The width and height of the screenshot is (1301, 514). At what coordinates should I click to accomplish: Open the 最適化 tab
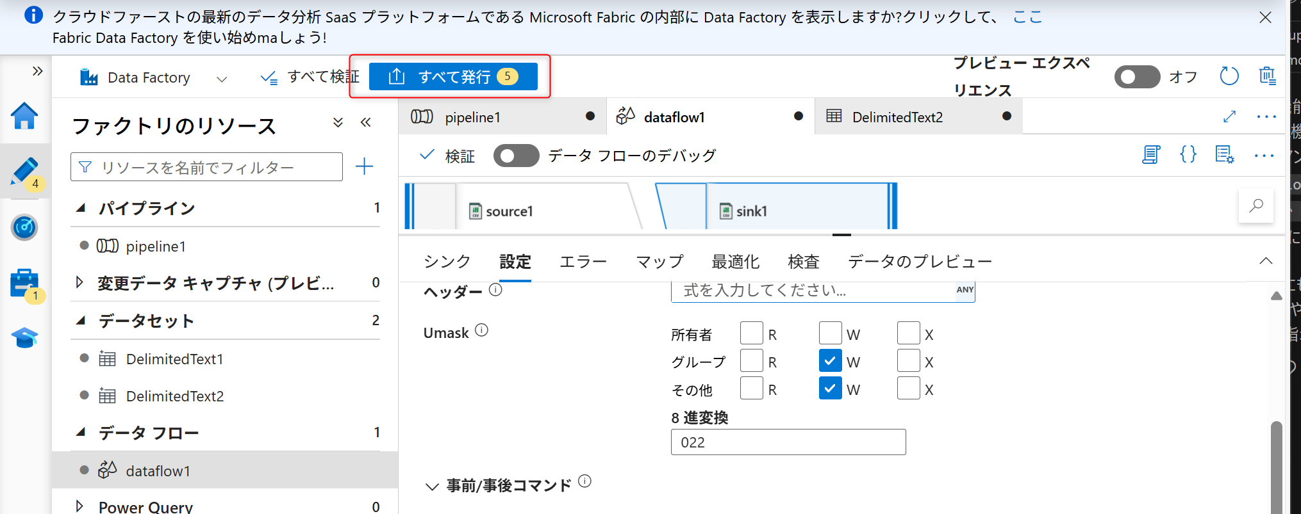point(736,262)
